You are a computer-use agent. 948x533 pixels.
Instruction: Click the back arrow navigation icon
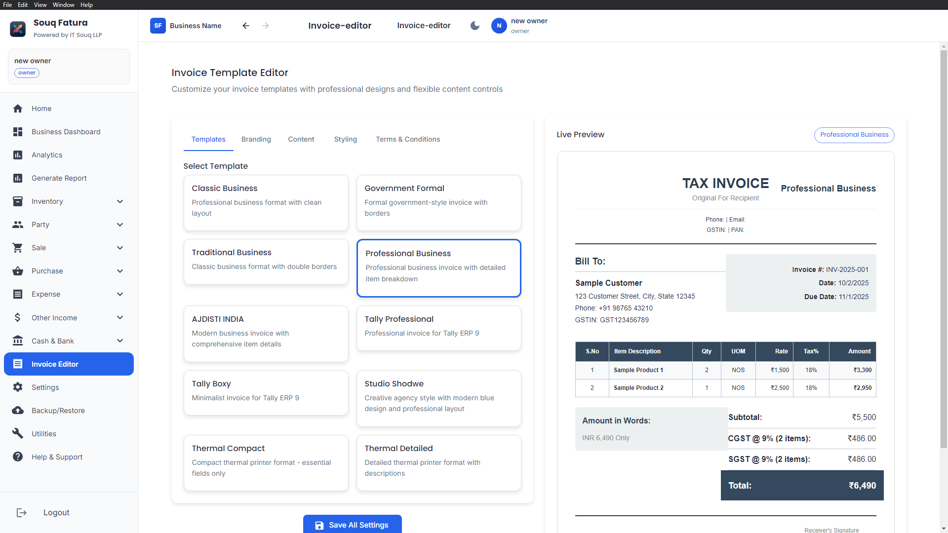(x=246, y=26)
